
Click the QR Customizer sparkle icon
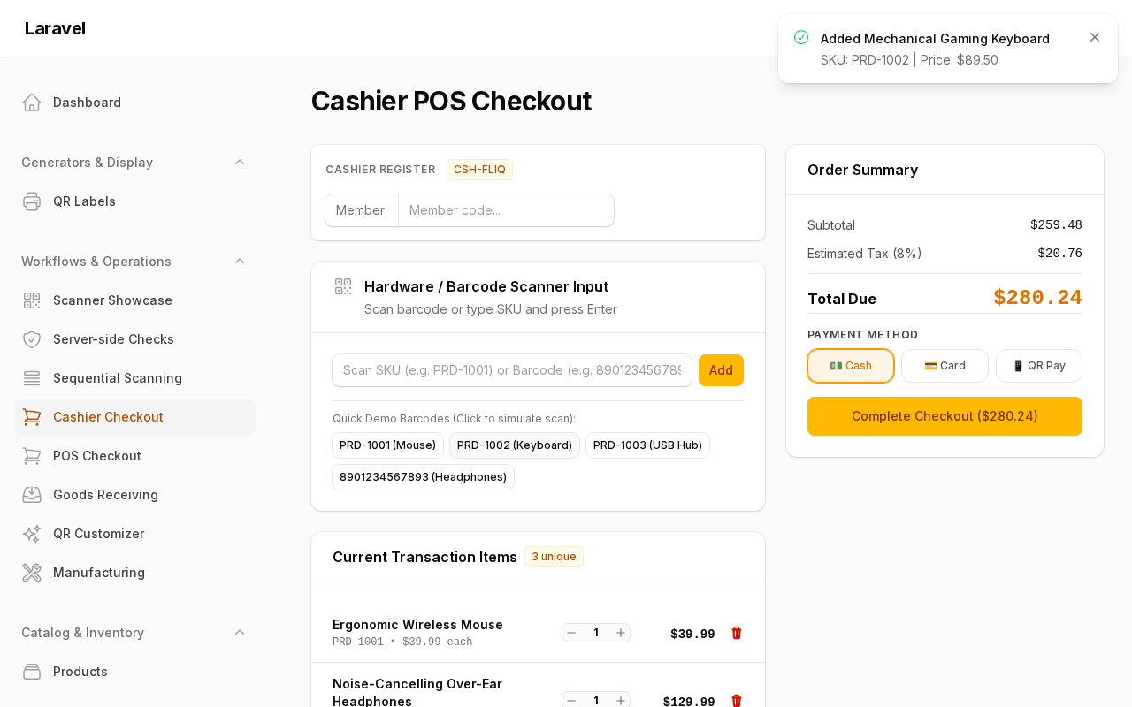(x=32, y=534)
